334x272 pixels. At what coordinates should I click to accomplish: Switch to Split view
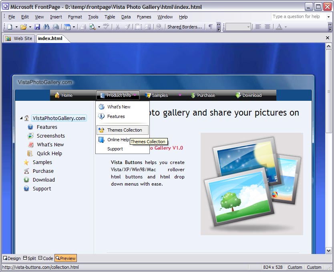coord(30,258)
